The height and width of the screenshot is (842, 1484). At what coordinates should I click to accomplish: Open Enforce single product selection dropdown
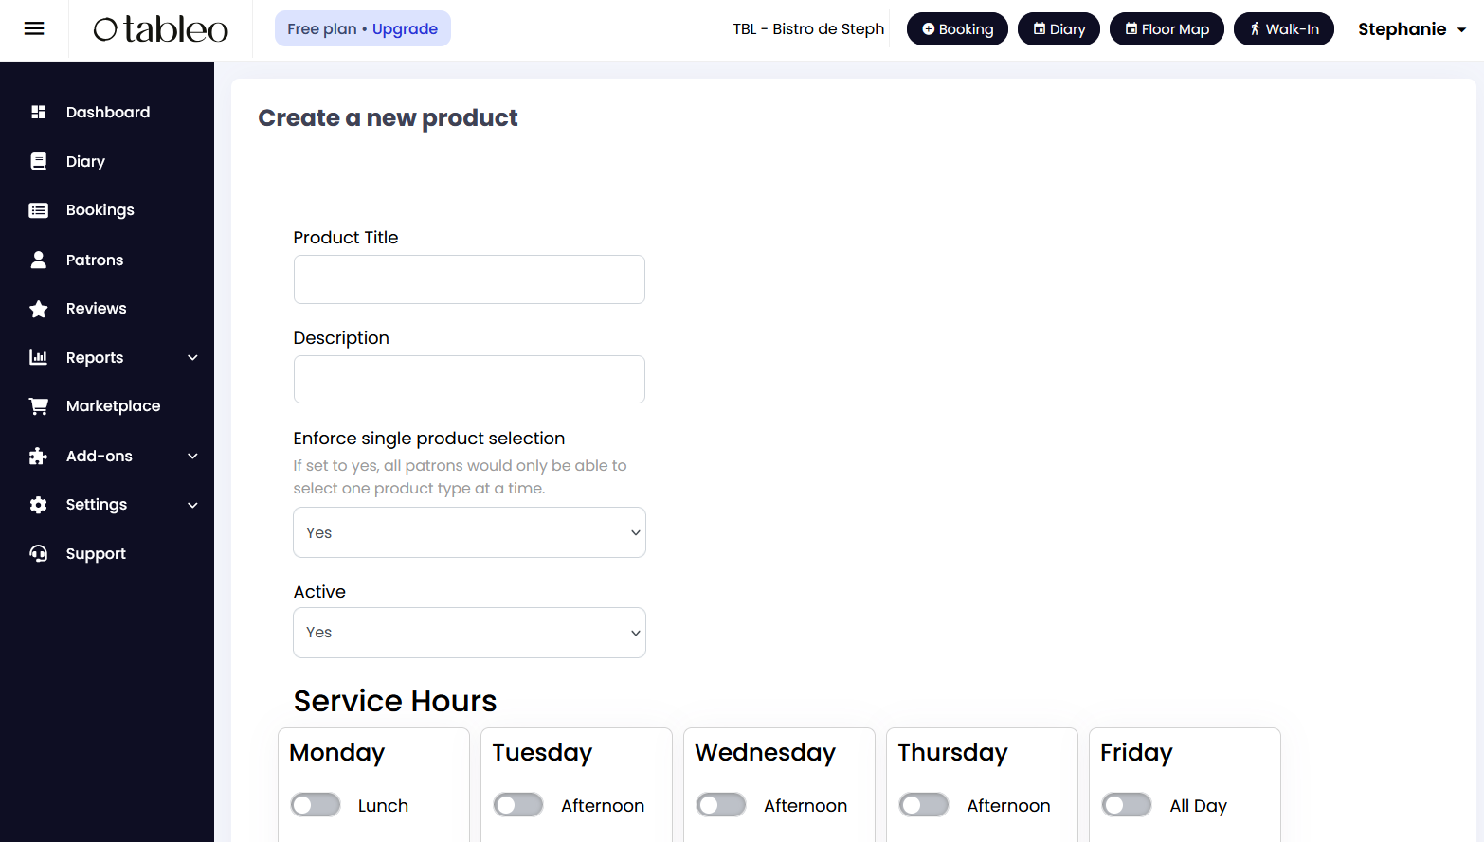coord(469,532)
